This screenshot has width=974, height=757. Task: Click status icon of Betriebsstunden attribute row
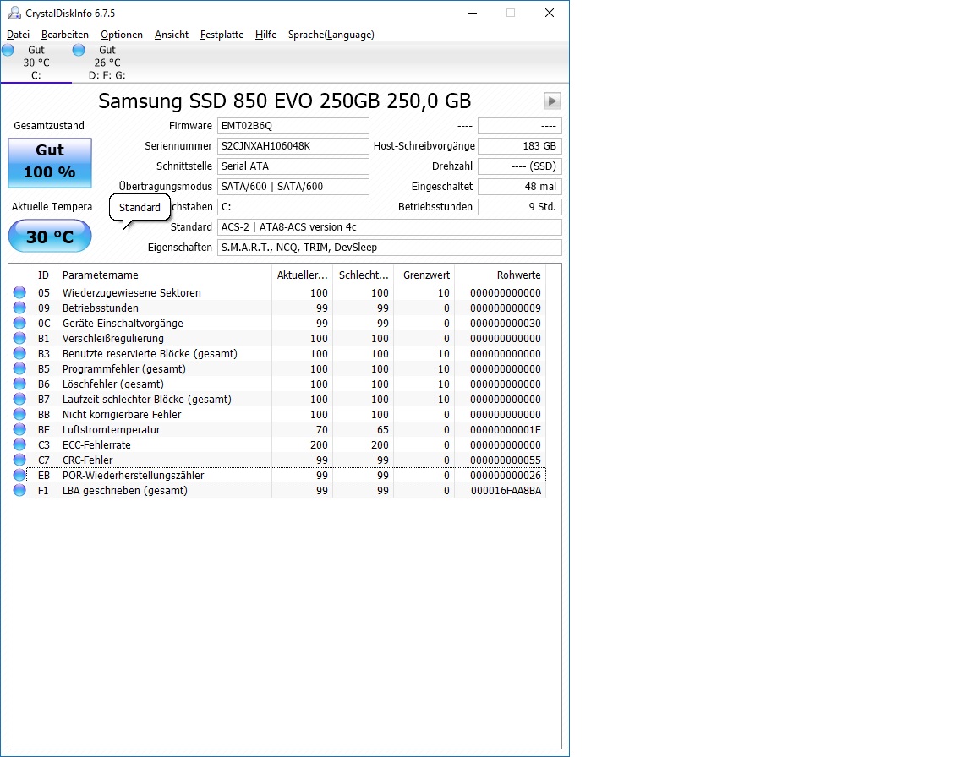20,308
